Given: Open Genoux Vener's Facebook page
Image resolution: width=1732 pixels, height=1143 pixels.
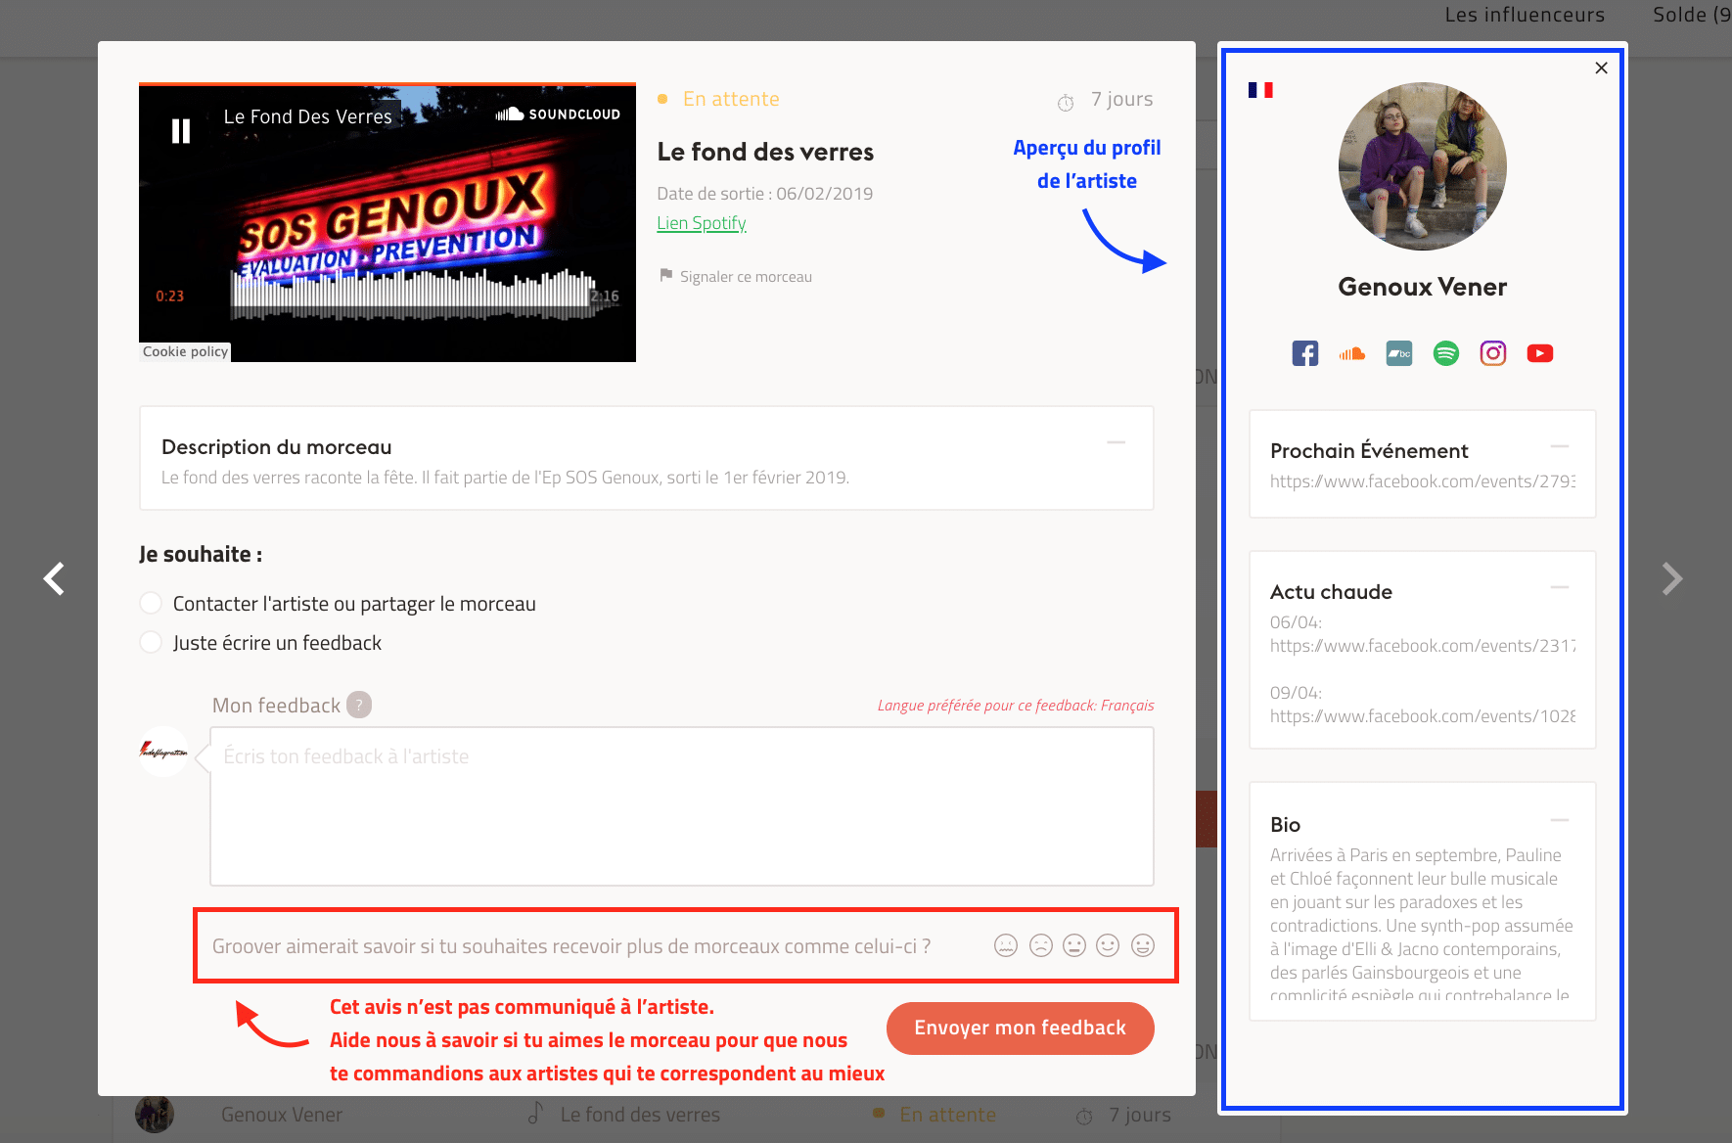Looking at the screenshot, I should point(1305,353).
